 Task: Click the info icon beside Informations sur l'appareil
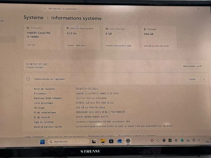coord(28,79)
